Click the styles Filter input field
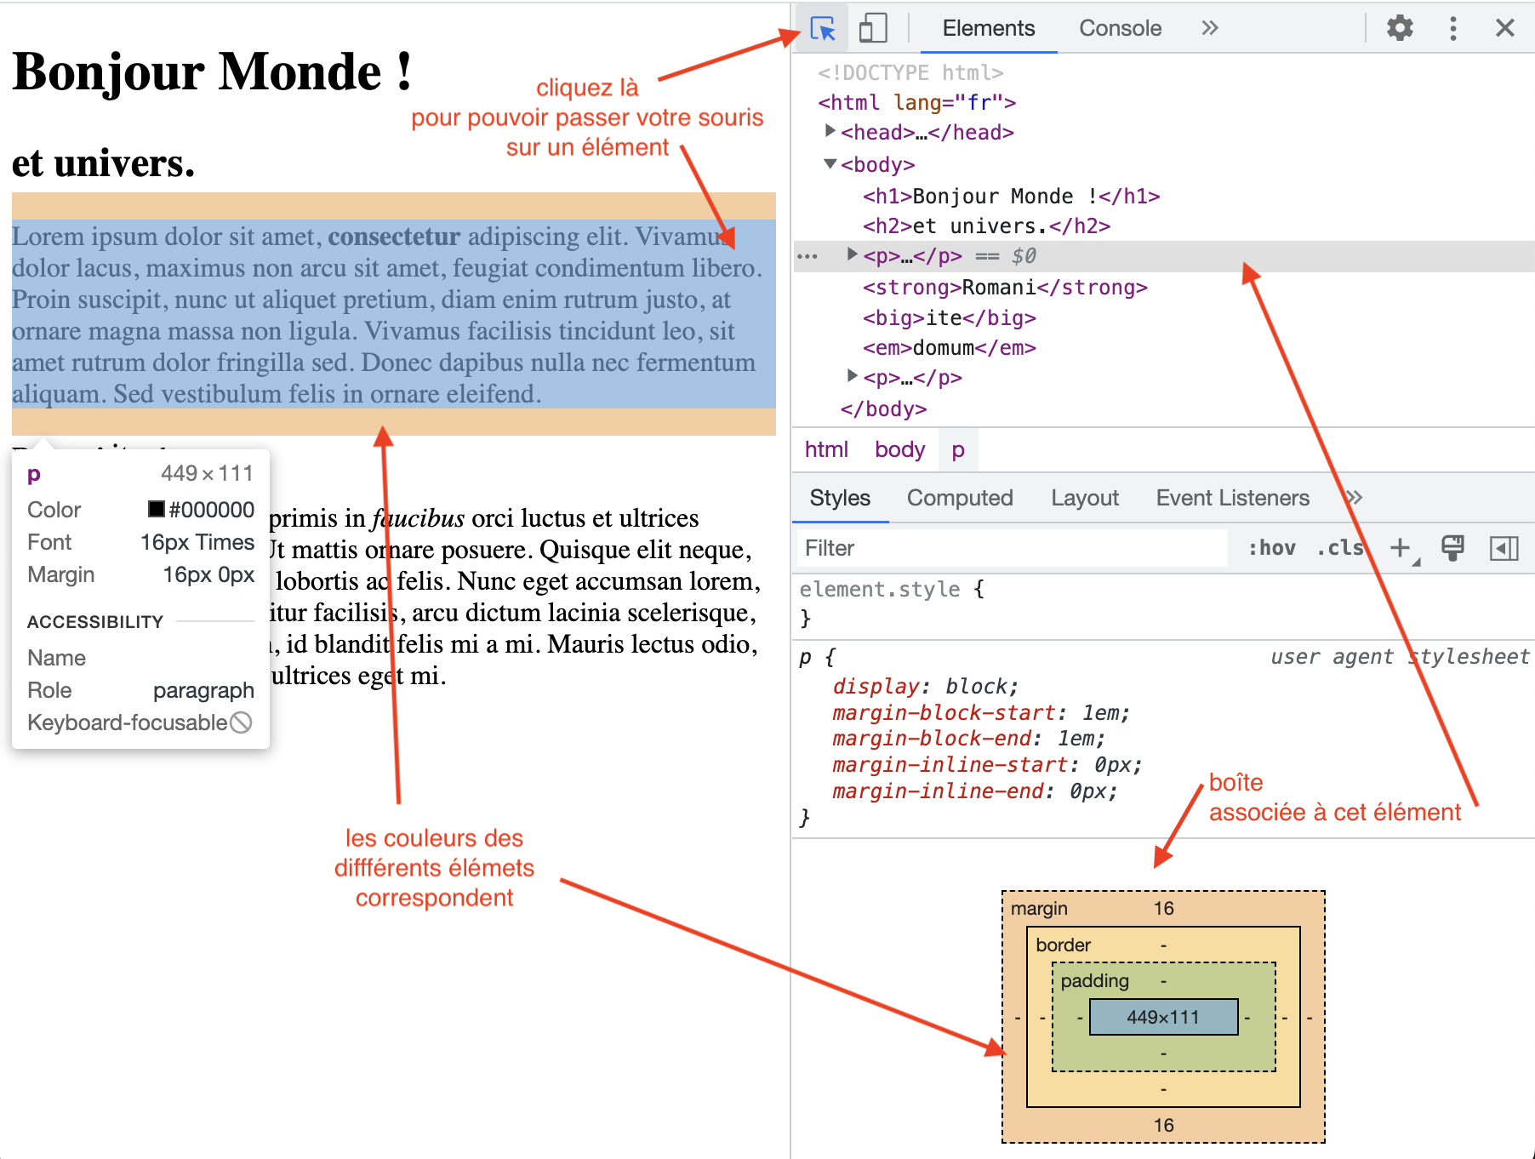Screen dimensions: 1535x1159 1013,549
